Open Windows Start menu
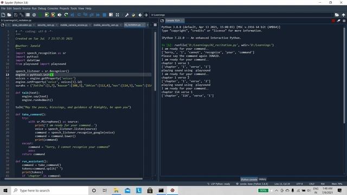 (5, 190)
